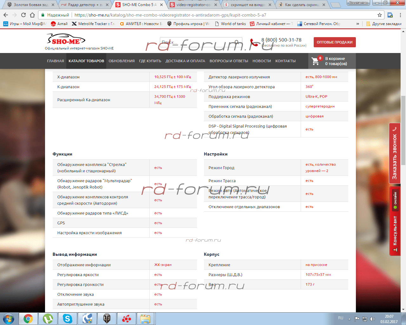Open uTorrent from the taskbar
Viewport: 406px width, 325px height.
pyautogui.click(x=48, y=318)
